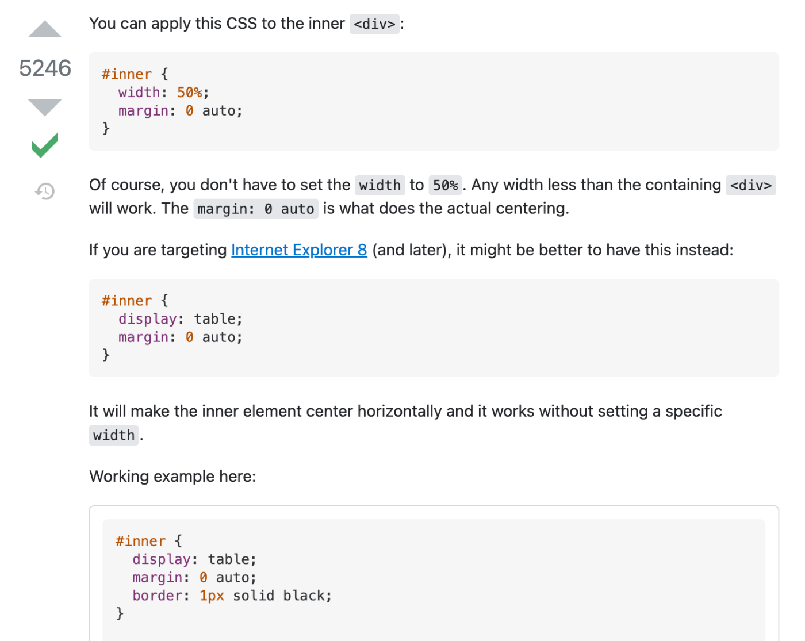This screenshot has width=805, height=641.
Task: Open the post activity history icon
Action: coord(45,191)
